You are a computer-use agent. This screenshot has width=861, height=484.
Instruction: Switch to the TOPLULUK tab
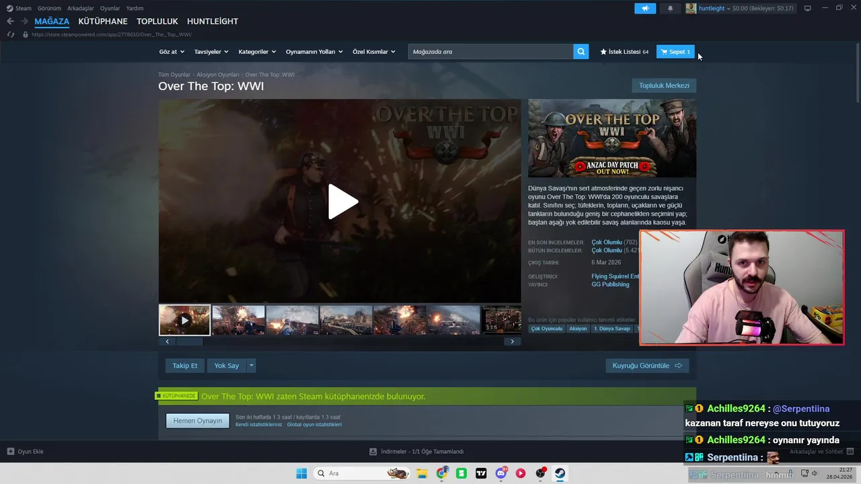(157, 22)
